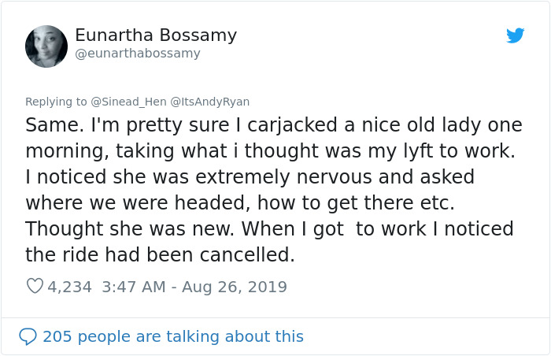The image size is (551, 356).
Task: Open Eunartha Bossamy's profile picture
Action: point(46,46)
